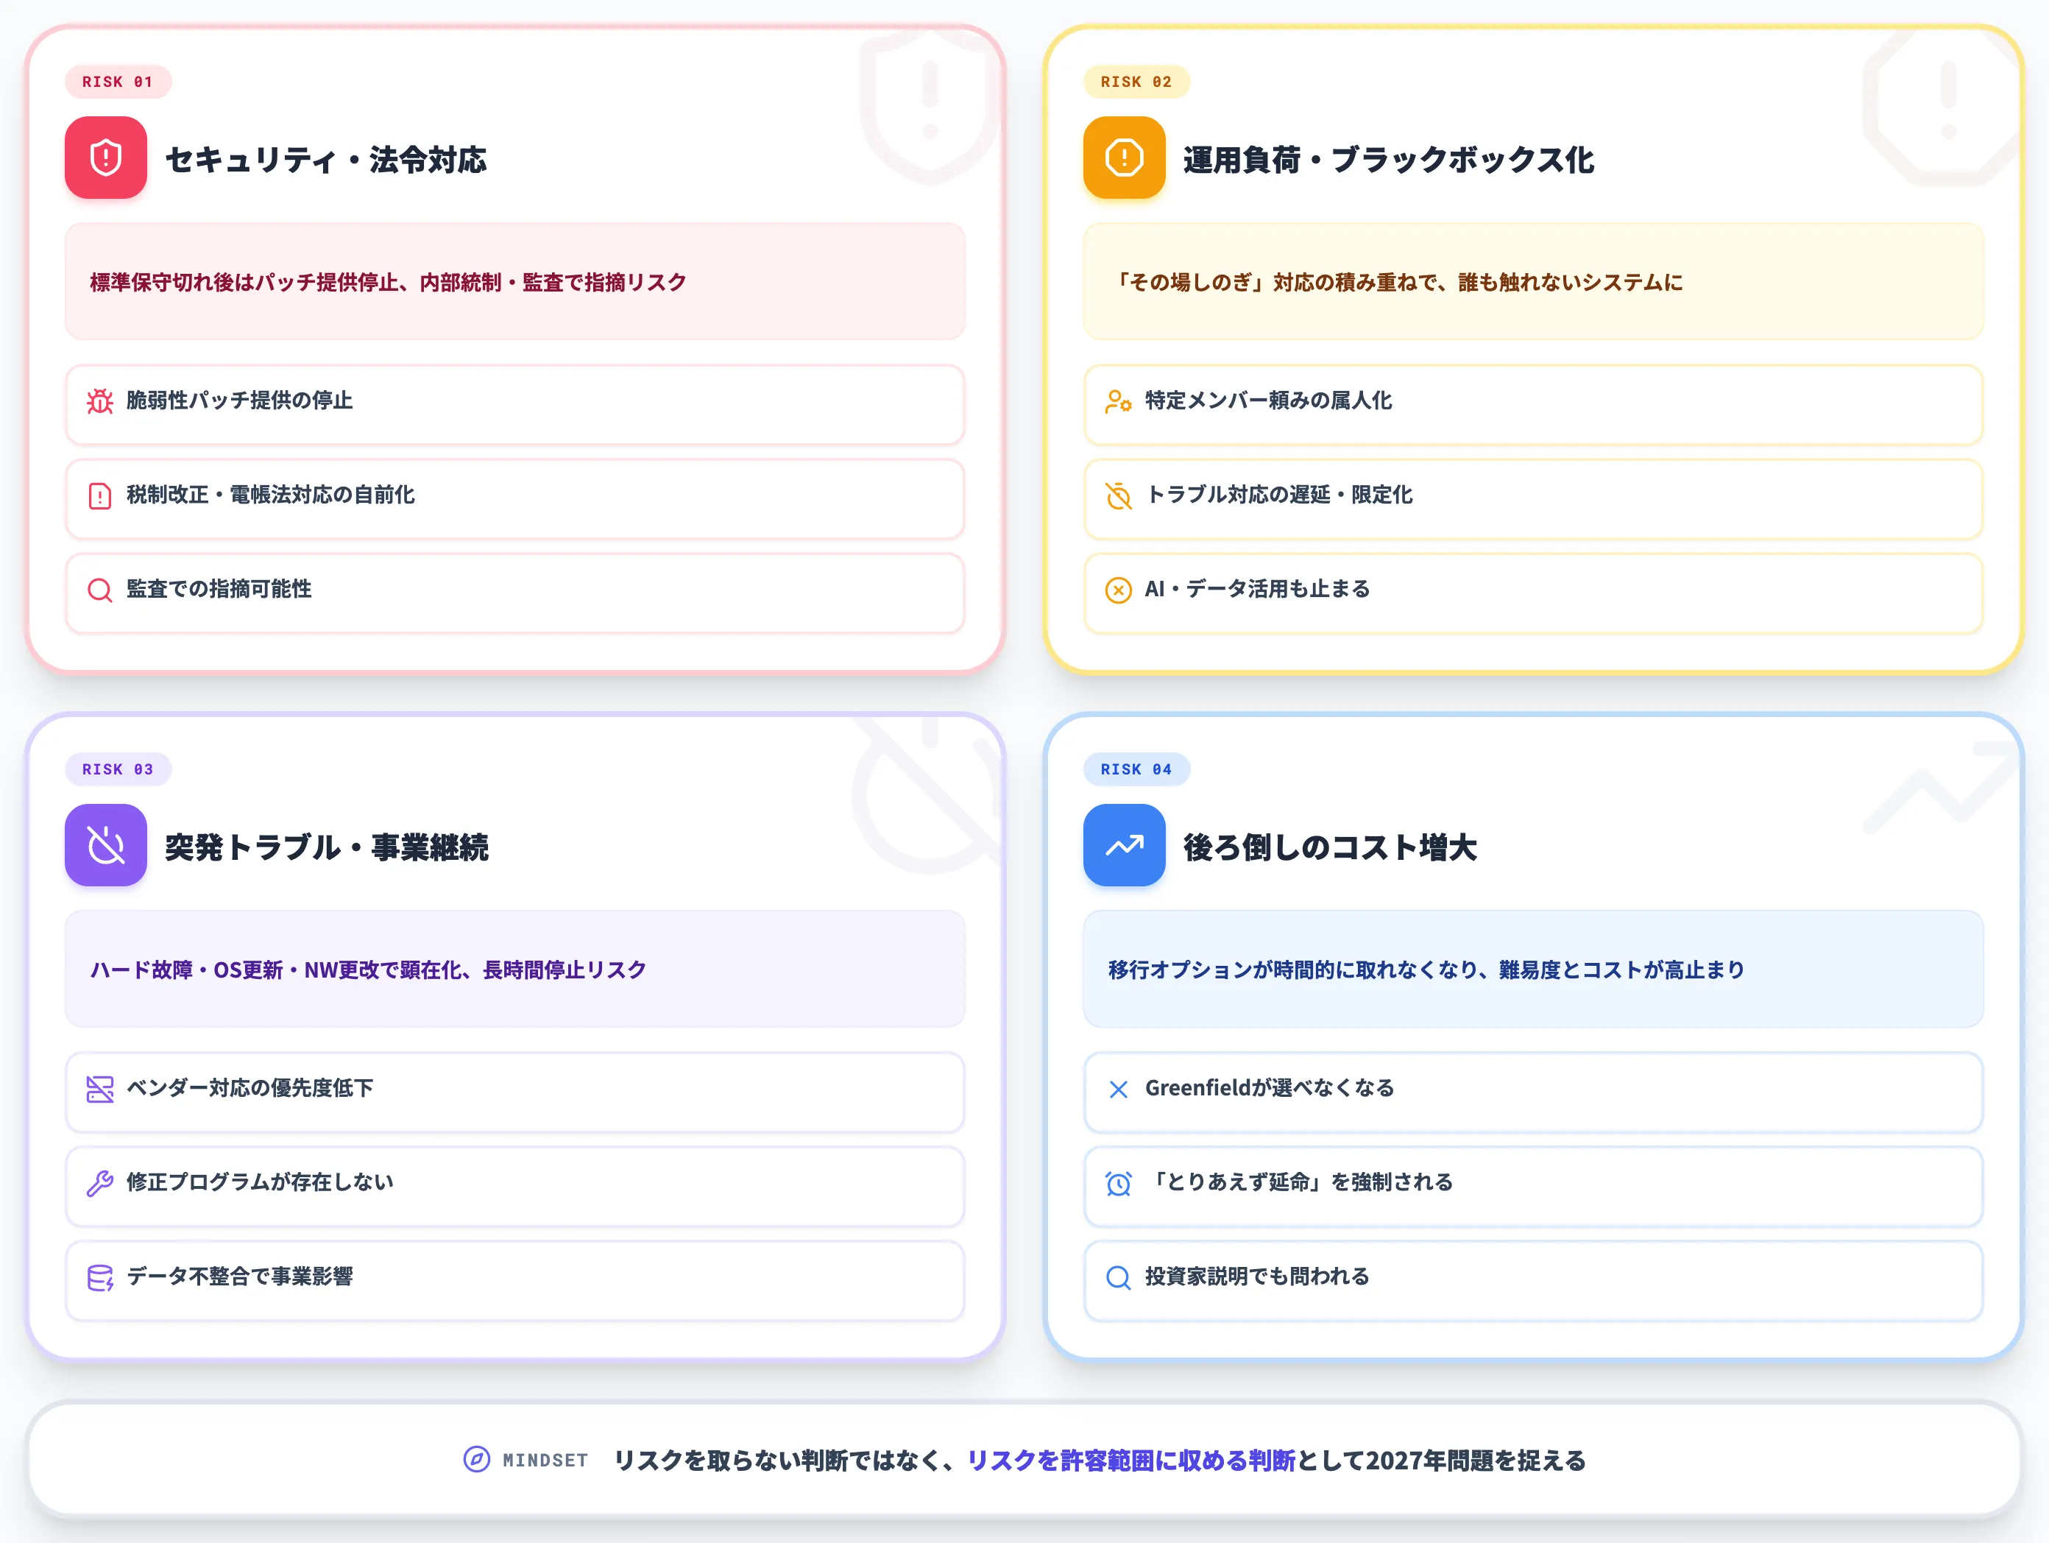Click the red shield alert icon
The height and width of the screenshot is (1543, 2049).
tap(105, 158)
